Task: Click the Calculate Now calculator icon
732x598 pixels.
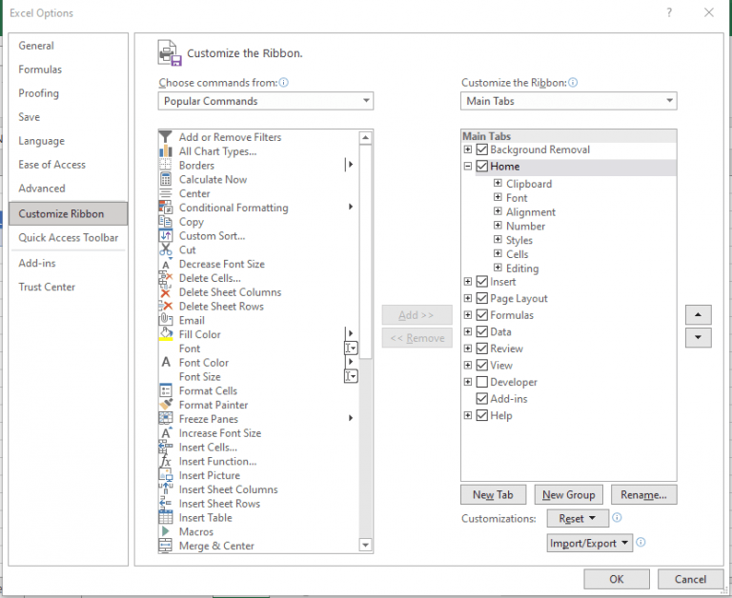Action: tap(165, 179)
